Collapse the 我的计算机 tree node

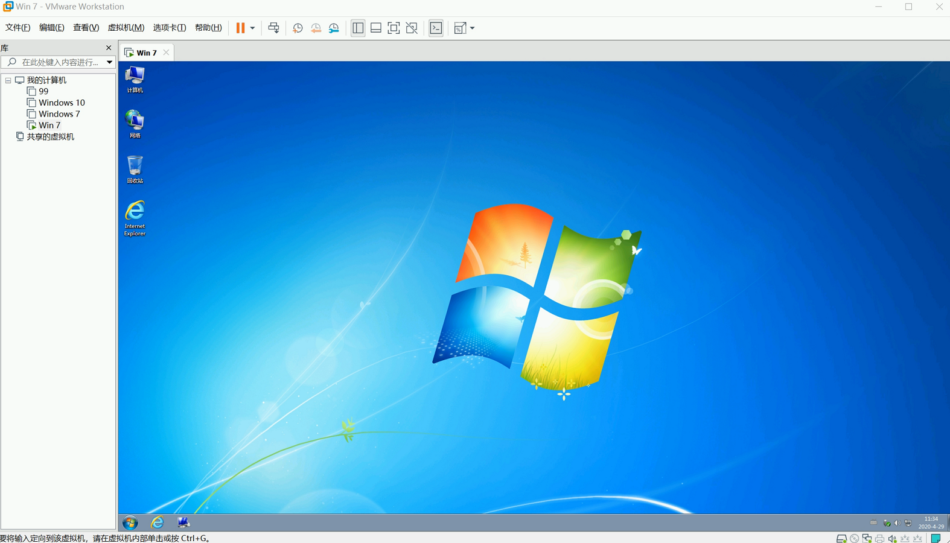tap(8, 80)
